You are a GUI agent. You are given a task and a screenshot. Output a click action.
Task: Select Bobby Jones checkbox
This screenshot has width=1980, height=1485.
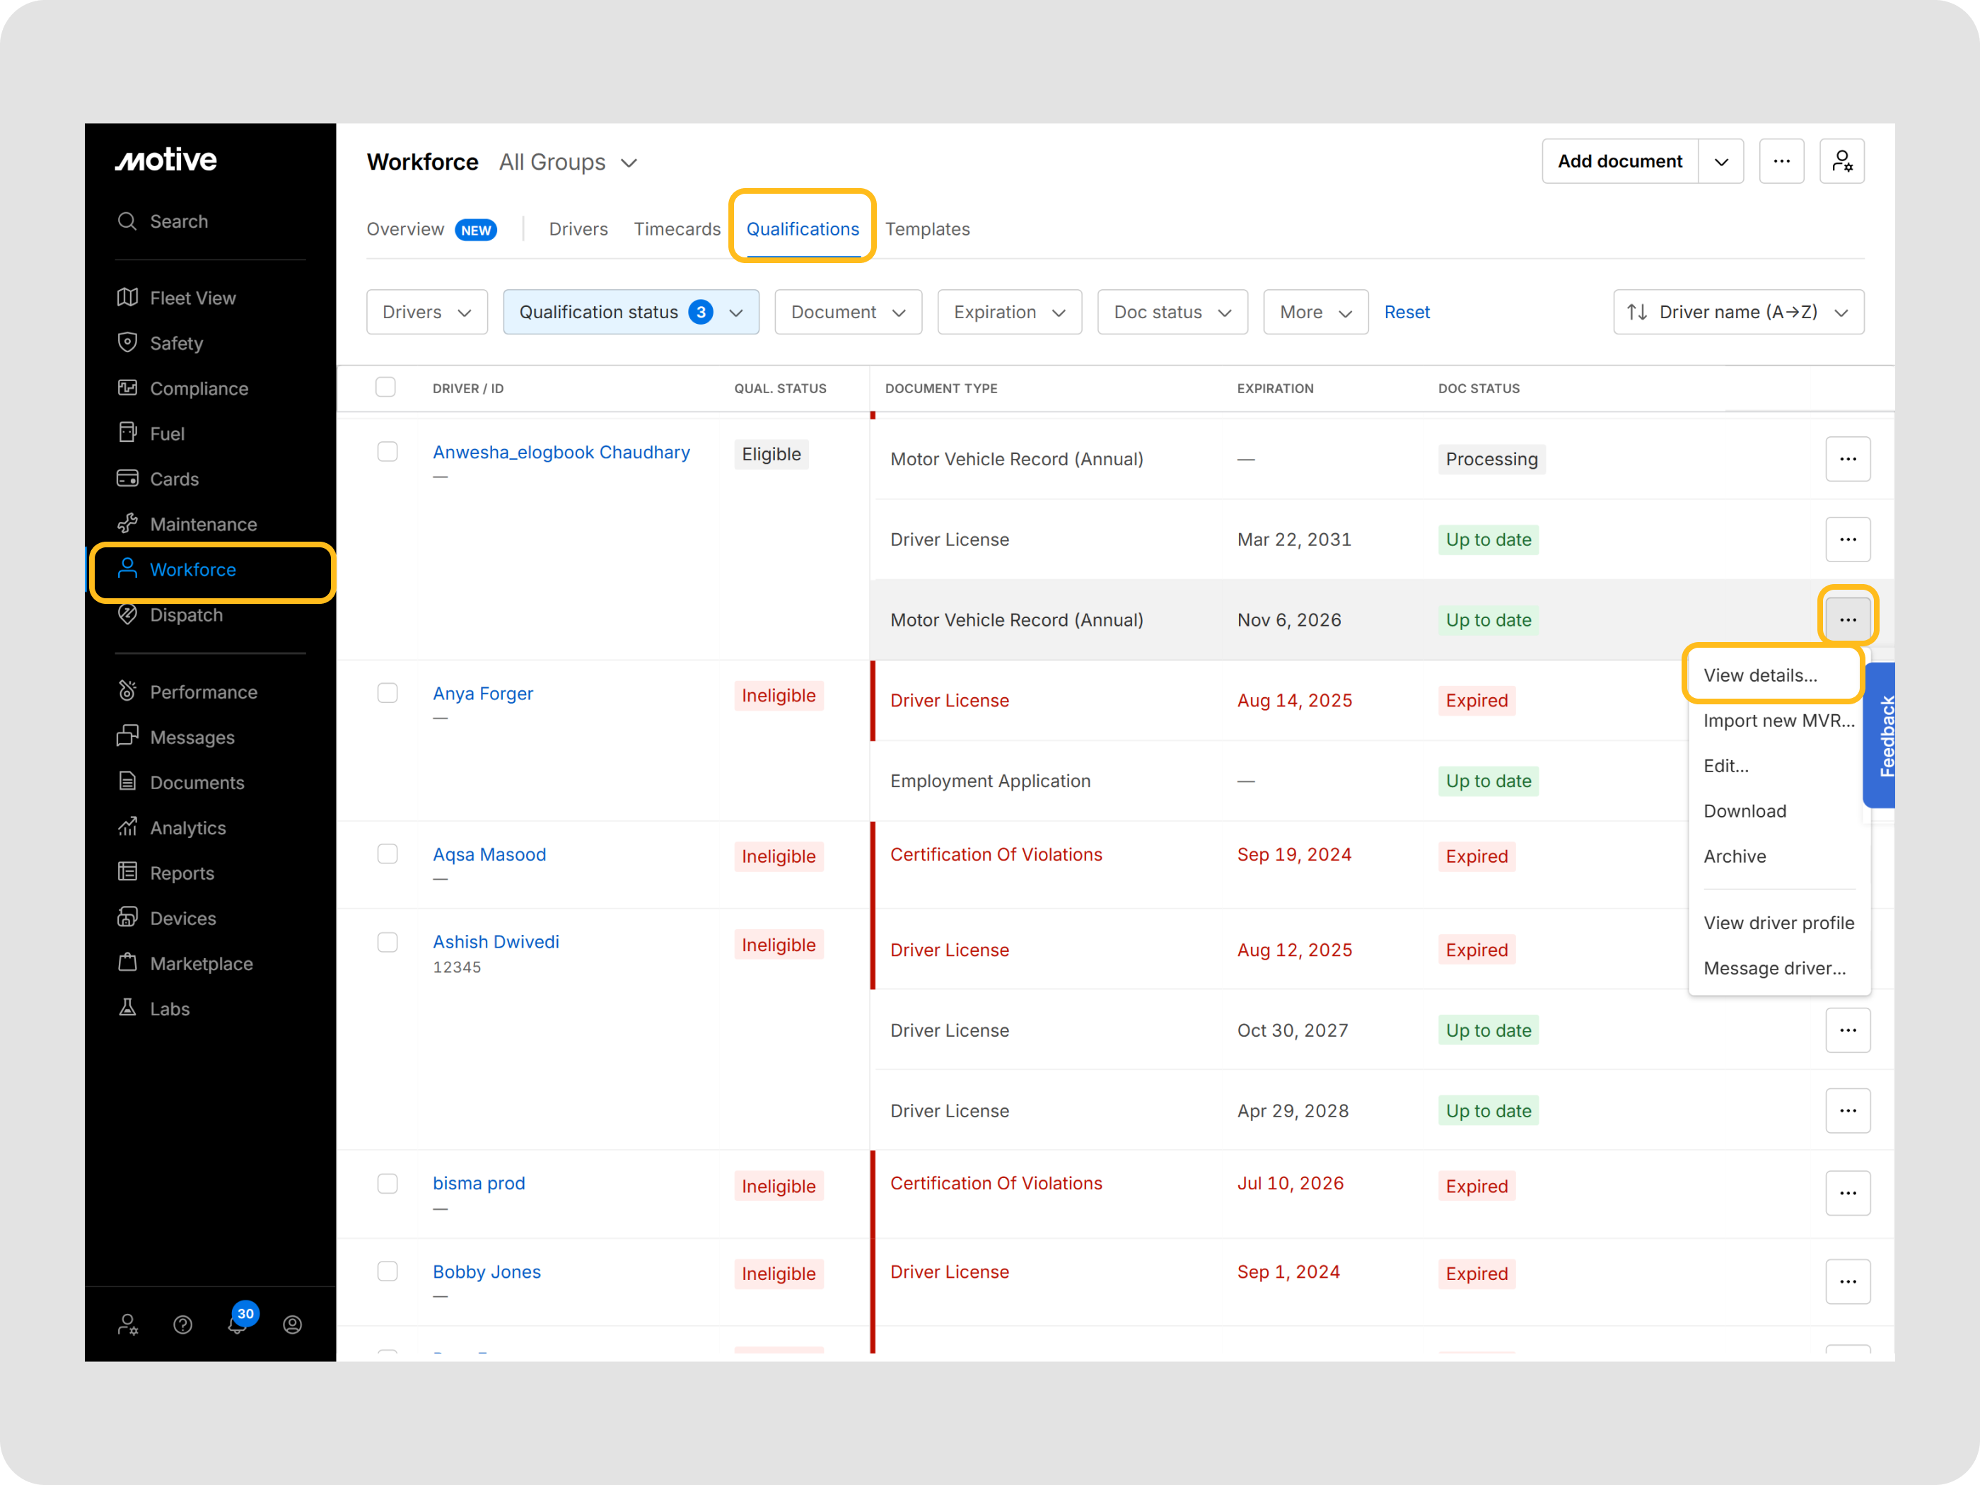pos(388,1272)
